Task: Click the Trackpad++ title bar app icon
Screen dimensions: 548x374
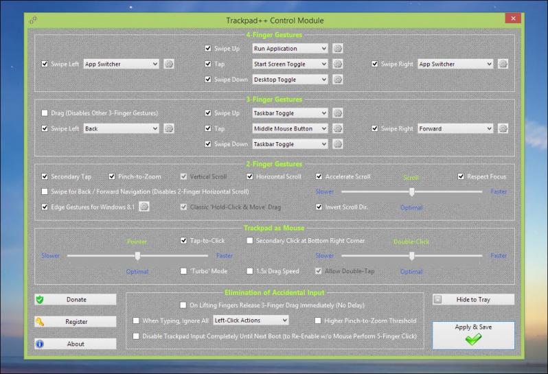Action: point(33,20)
